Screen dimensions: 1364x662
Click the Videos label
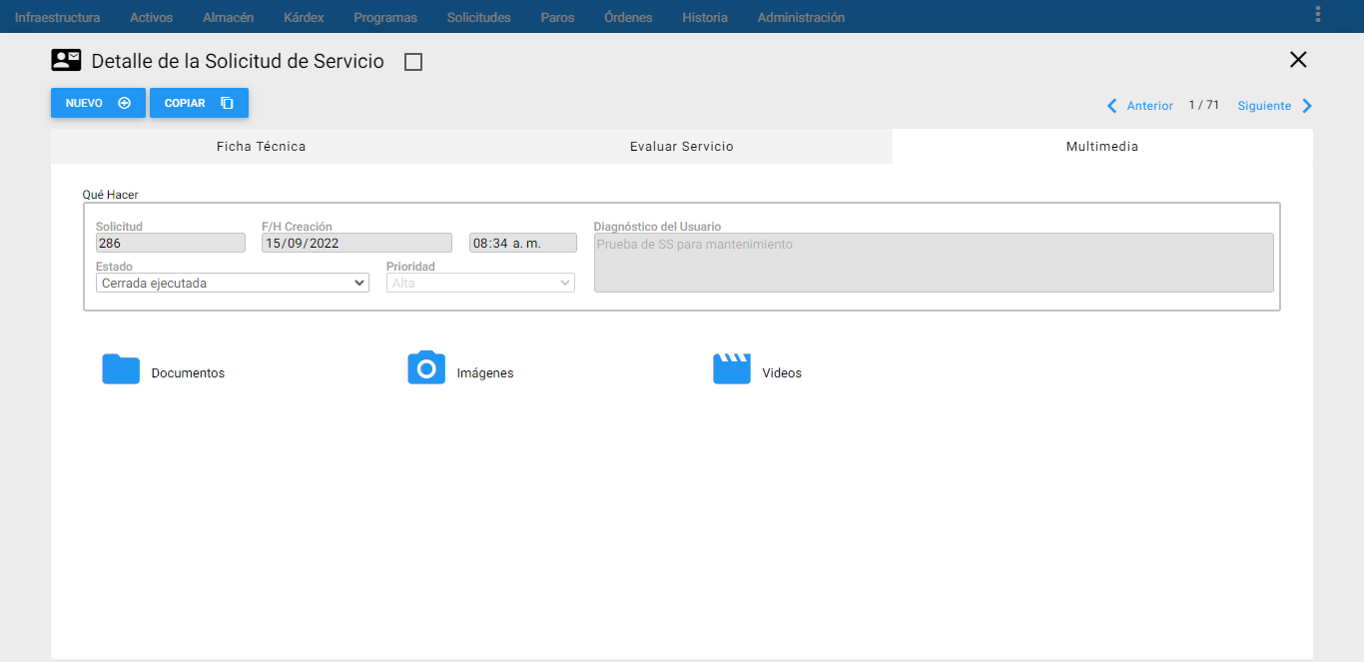point(782,373)
